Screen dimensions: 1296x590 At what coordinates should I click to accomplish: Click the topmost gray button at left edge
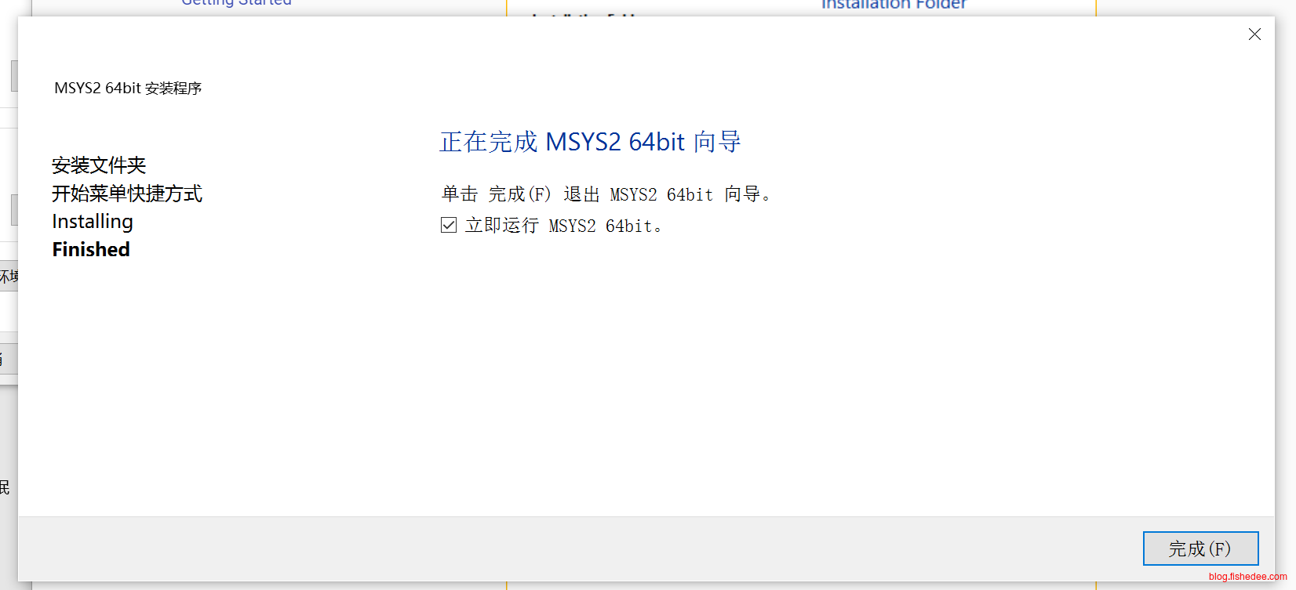pos(13,76)
